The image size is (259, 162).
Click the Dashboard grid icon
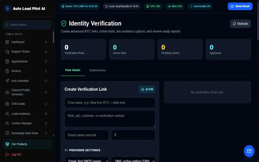click(x=7, y=42)
